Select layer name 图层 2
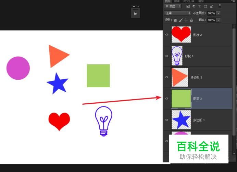Image resolution: width=237 pixels, height=172 pixels. pos(197,99)
